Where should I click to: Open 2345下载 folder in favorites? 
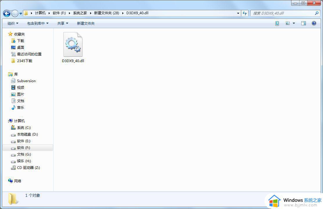pyautogui.click(x=25, y=61)
